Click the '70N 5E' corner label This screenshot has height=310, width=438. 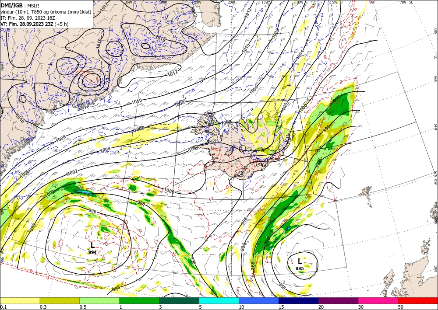[406, 2]
